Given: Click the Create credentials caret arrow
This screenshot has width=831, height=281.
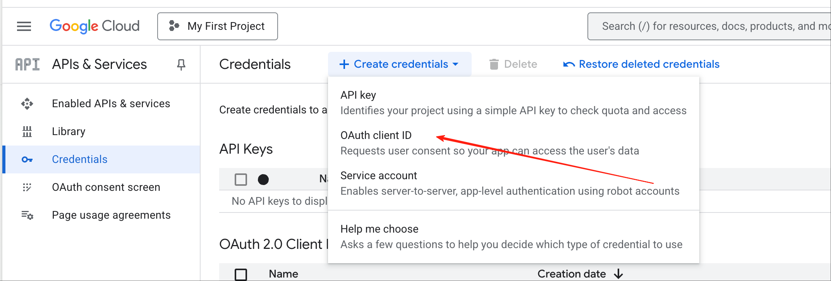Looking at the screenshot, I should (455, 64).
